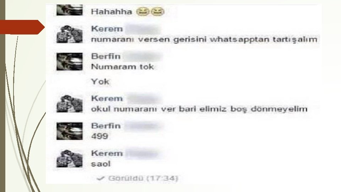Click the second laughing emoji after Hahahha
Viewport: 341px width, 192px height.
[158, 11]
